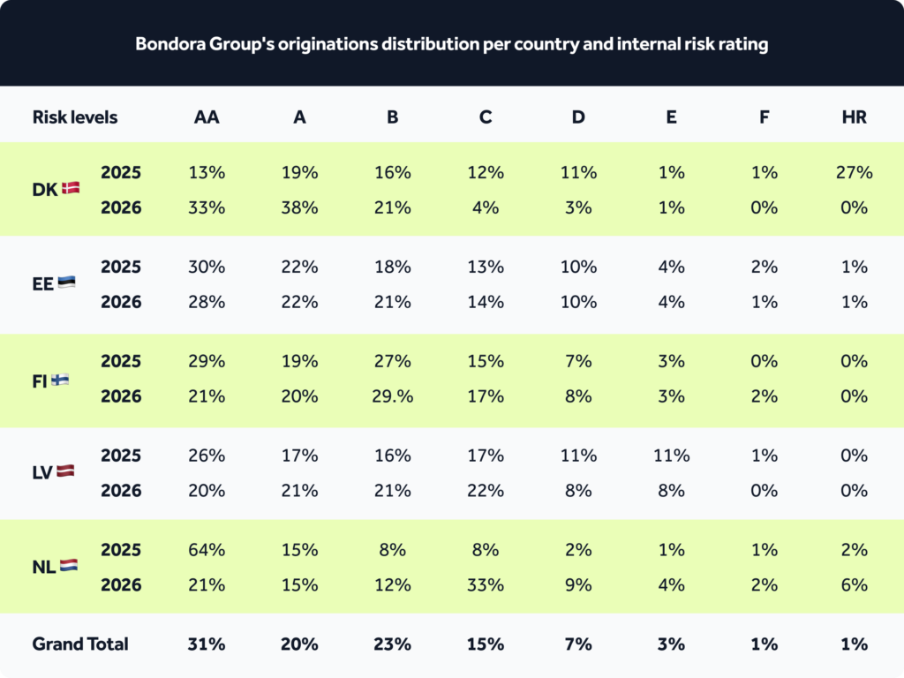Click the Estonia flag icon
Screen dimensions: 904x678
pyautogui.click(x=66, y=282)
